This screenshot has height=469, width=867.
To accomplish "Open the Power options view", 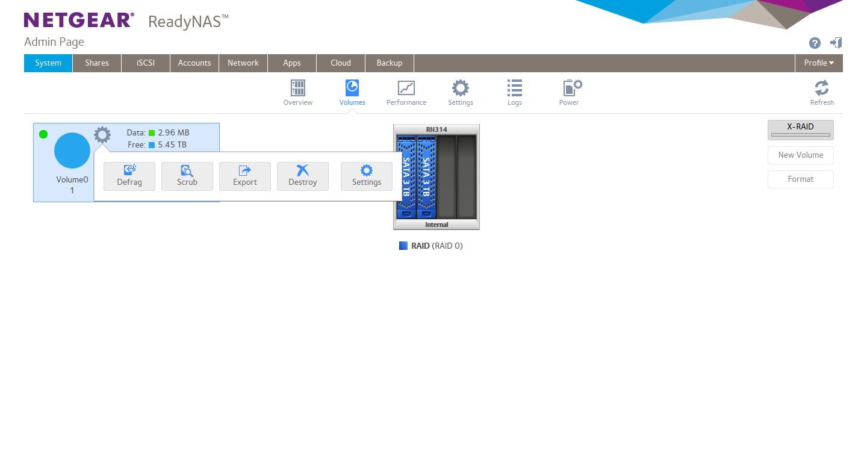I will (569, 93).
